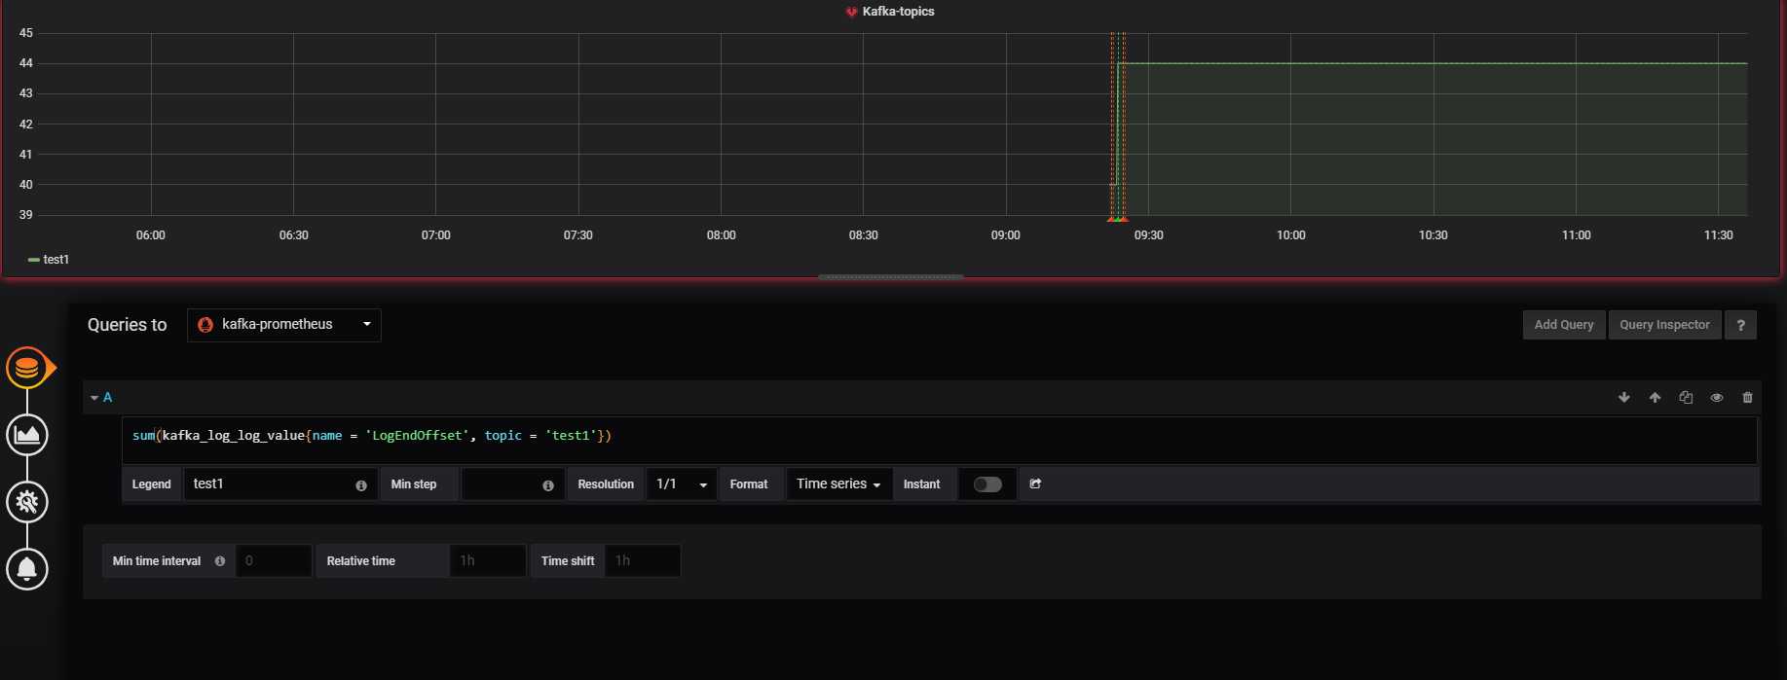This screenshot has width=1787, height=680.
Task: Move query A down with arrow icon
Action: tap(1624, 397)
